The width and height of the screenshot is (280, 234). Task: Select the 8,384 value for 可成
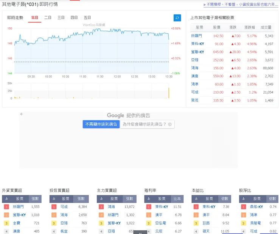click(82, 207)
